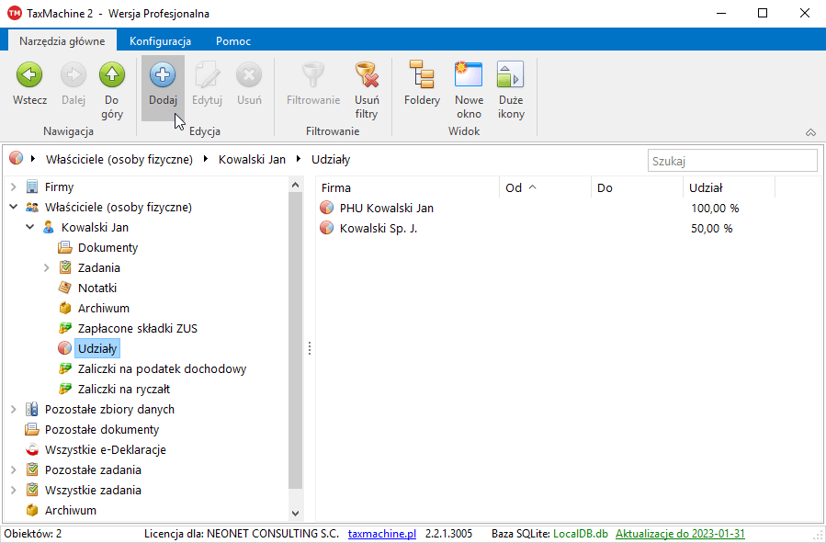The image size is (826, 543).
Task: Click the Szukaj search field
Action: (731, 161)
